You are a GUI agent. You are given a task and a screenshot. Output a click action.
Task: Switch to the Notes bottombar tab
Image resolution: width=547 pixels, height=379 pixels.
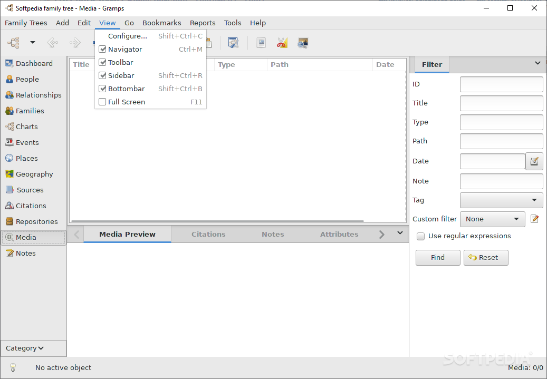point(273,234)
